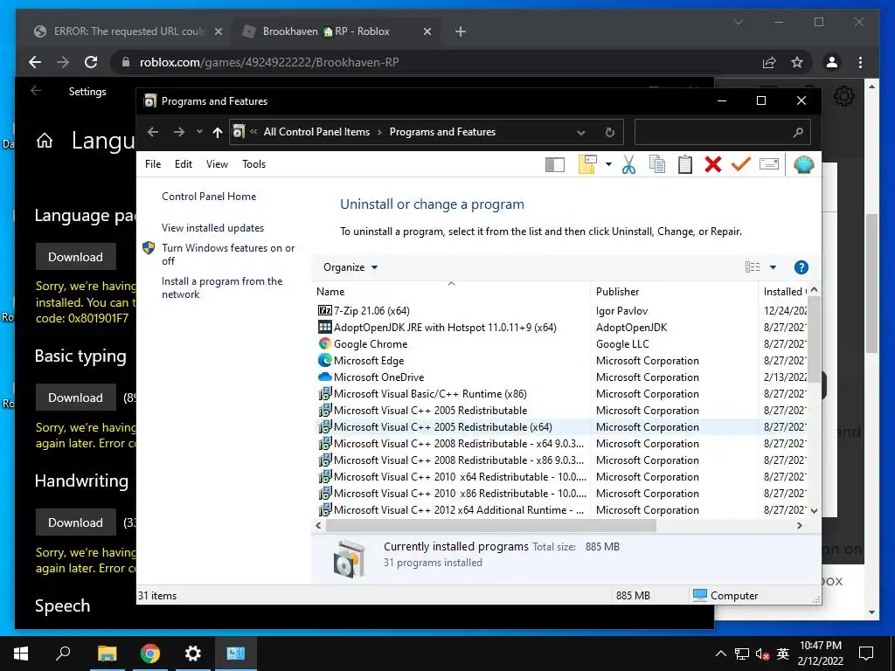Click Chrome's back arrow button
The height and width of the screenshot is (671, 895).
35,62
